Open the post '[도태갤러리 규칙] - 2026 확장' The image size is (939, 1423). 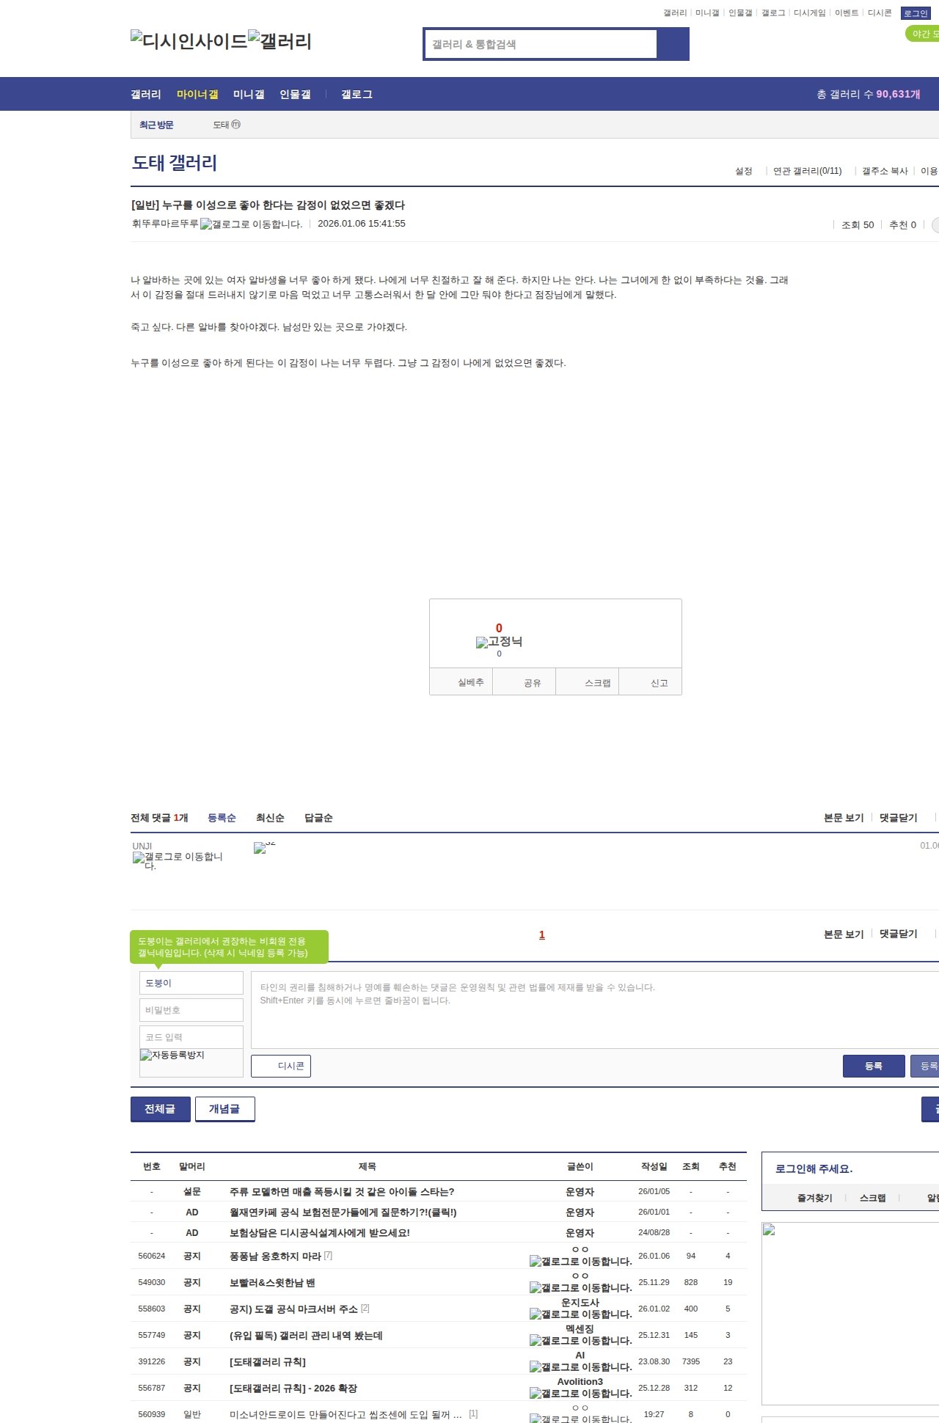(293, 1388)
